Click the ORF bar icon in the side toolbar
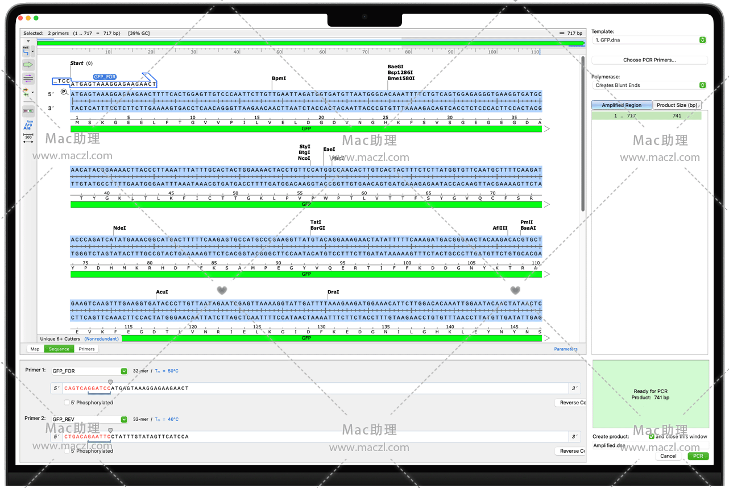The height and width of the screenshot is (488, 729). 28,110
